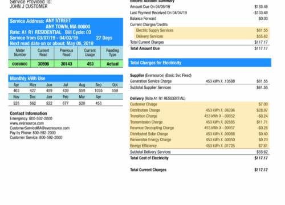The image size is (285, 205).
Task: Click the Sep usage value 1035
Action: pos(99,91)
